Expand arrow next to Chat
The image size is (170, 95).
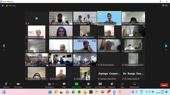coord(68,84)
